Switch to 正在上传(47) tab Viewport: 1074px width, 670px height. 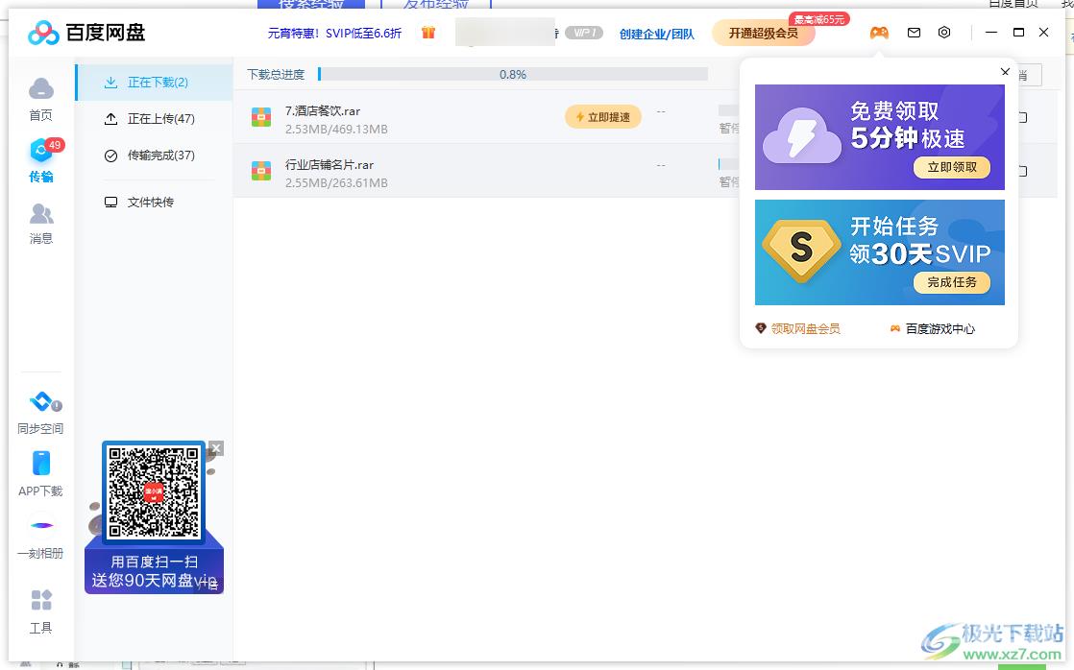[x=154, y=118]
